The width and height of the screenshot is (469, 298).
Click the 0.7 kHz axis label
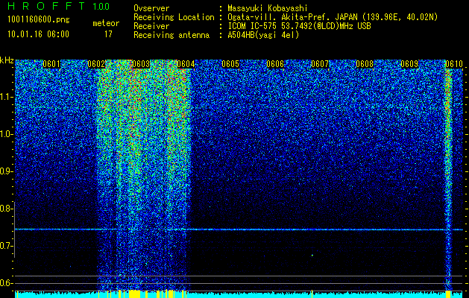coord(7,246)
